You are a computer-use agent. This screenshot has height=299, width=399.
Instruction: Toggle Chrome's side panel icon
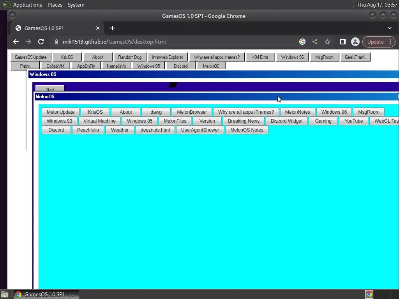pos(343,42)
